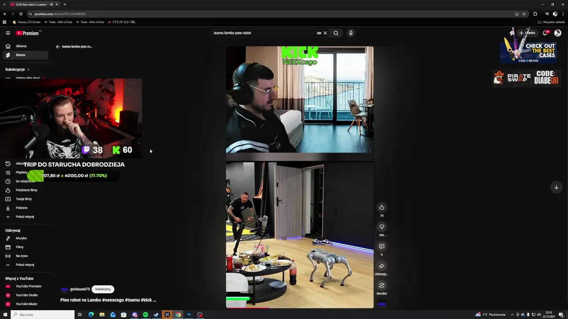Open 'Wszystkie zakładki' bookmarks folder
The width and height of the screenshot is (568, 319).
pos(552,22)
